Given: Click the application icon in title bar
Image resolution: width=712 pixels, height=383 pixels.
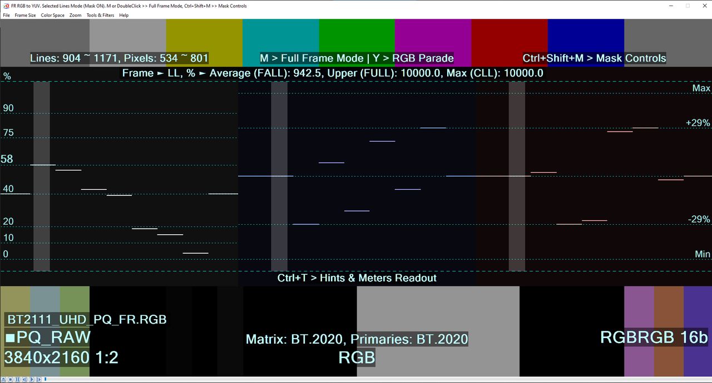Looking at the screenshot, I should coord(6,6).
